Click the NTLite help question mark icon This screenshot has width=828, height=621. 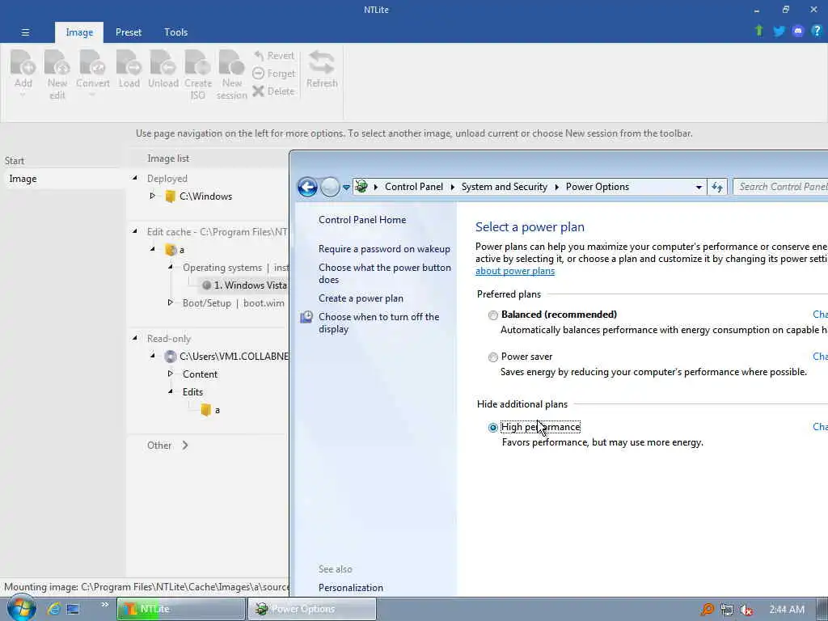[x=817, y=31]
